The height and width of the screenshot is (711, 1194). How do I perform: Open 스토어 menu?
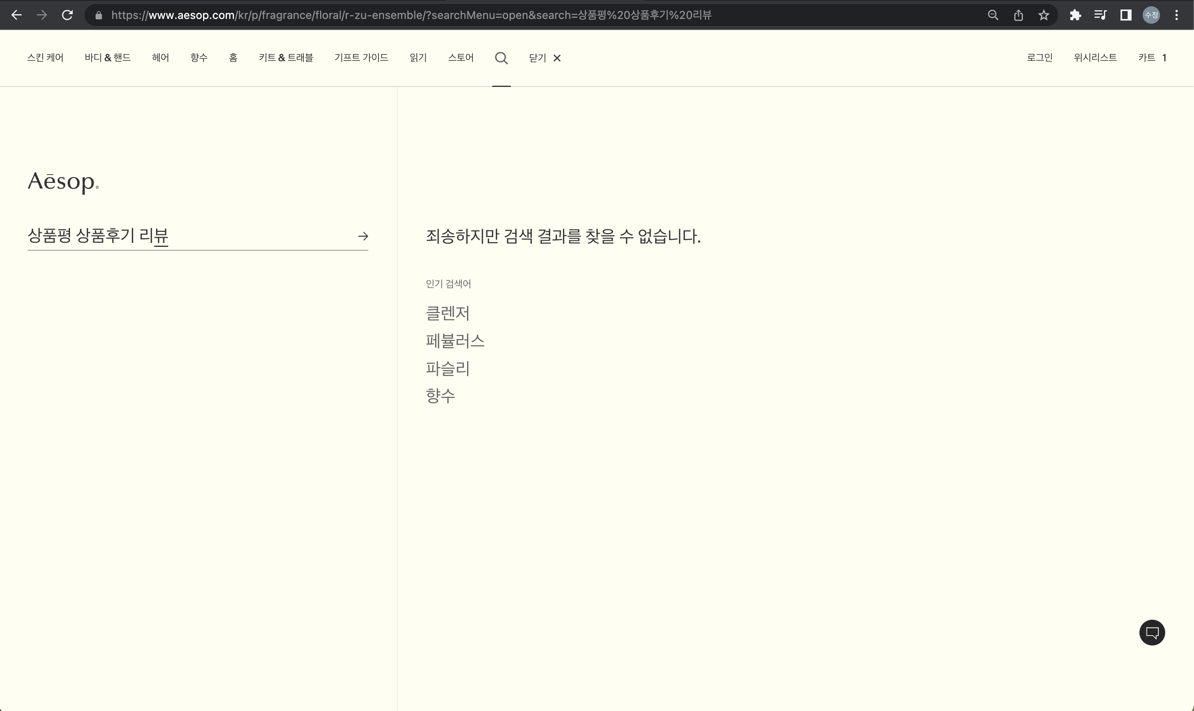[461, 58]
